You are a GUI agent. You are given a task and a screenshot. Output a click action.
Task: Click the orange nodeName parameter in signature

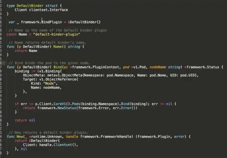point(158,67)
